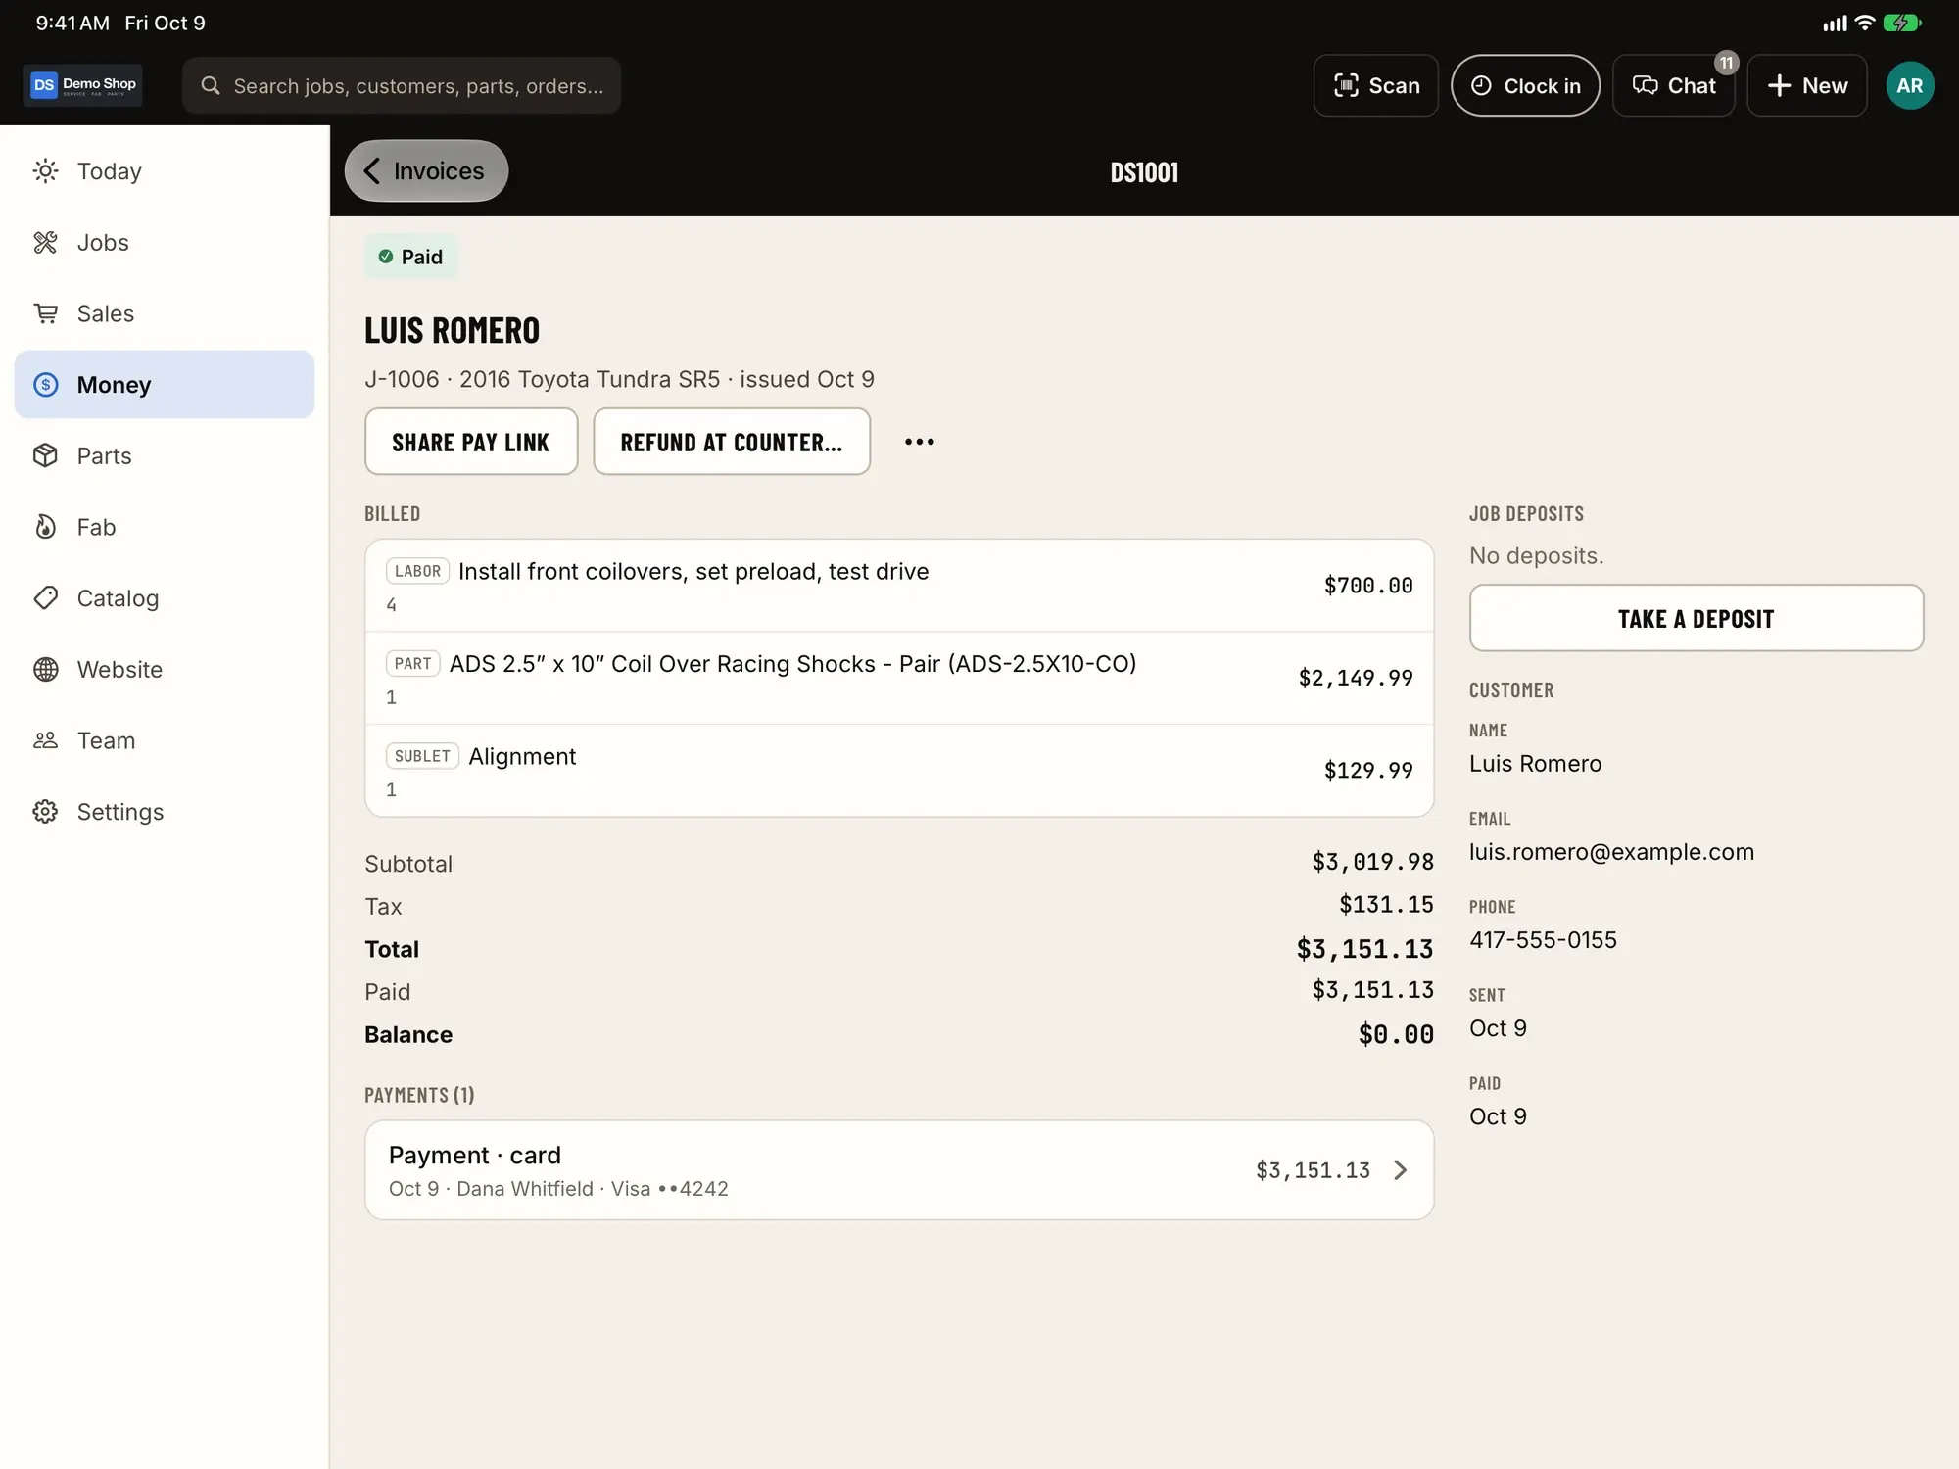Screen dimensions: 1959x1469
Task: Open the payment card row chevron
Action: (1400, 1170)
